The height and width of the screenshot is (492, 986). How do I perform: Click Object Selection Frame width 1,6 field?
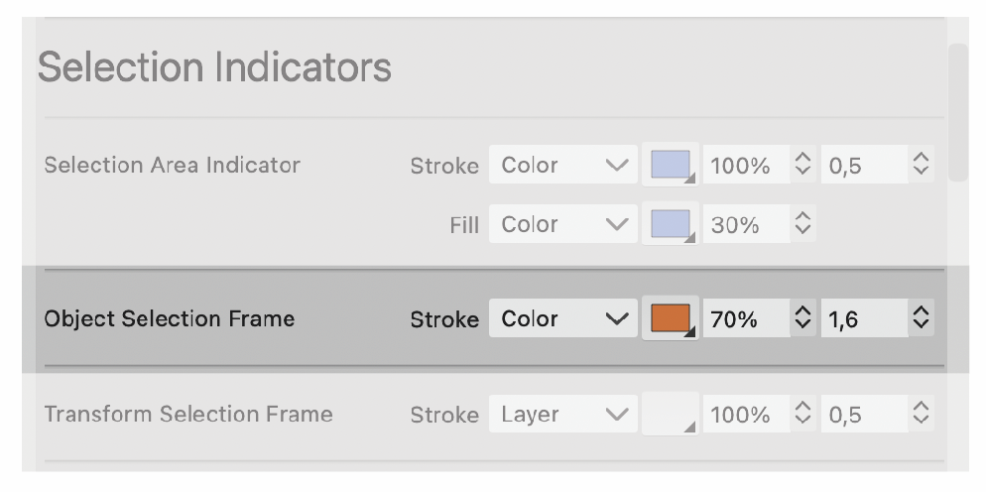(863, 319)
